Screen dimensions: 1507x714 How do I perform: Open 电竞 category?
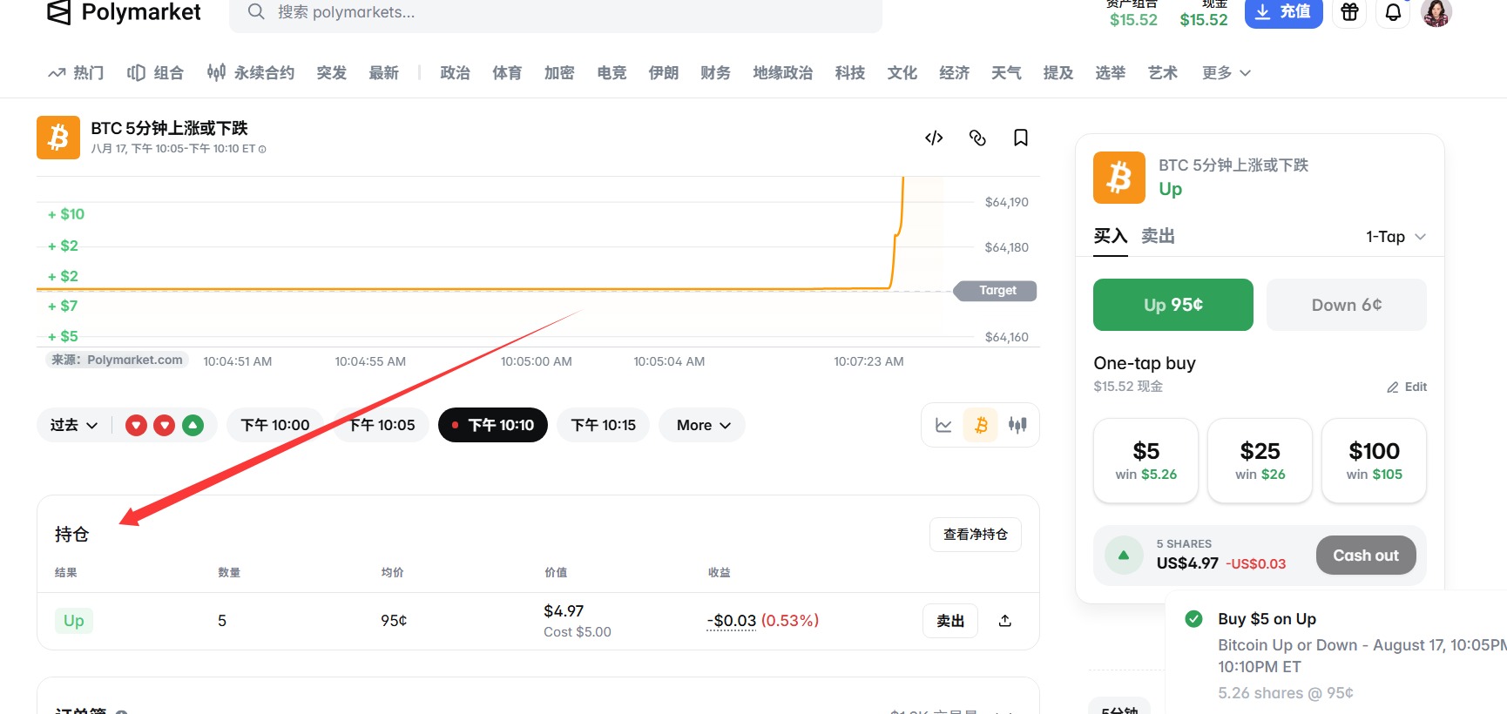[612, 73]
